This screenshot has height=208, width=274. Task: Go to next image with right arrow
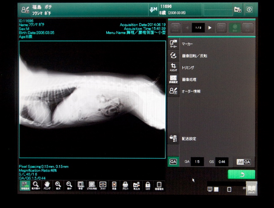(x=210, y=28)
